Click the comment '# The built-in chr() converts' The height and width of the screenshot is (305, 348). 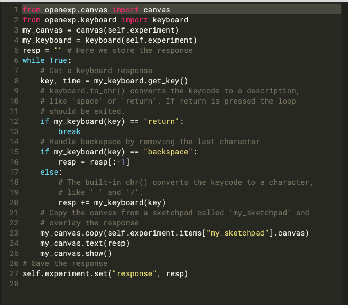[185, 182]
